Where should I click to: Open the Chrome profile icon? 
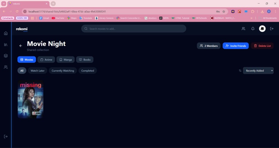pos(269,11)
